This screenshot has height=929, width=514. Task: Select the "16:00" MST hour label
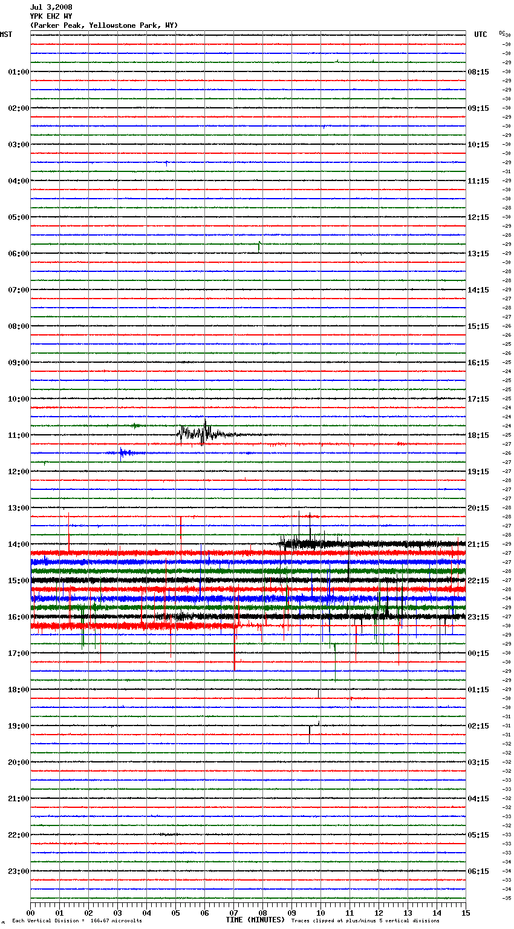(18, 617)
